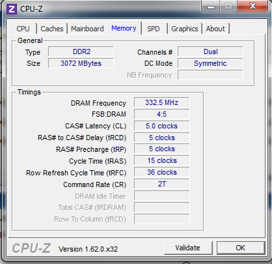Click the 3072 MBytes size field
Screen dimensions: 272x264
click(x=81, y=63)
